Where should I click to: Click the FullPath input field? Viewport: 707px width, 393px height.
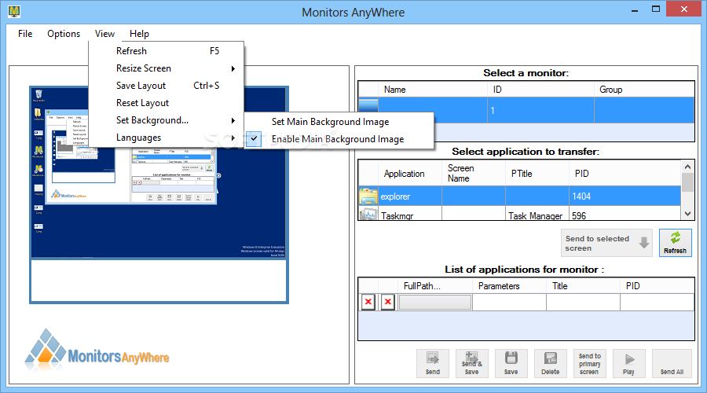(435, 302)
